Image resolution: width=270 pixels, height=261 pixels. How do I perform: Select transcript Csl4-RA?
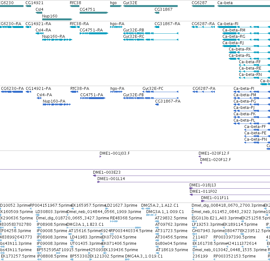(39, 33)
